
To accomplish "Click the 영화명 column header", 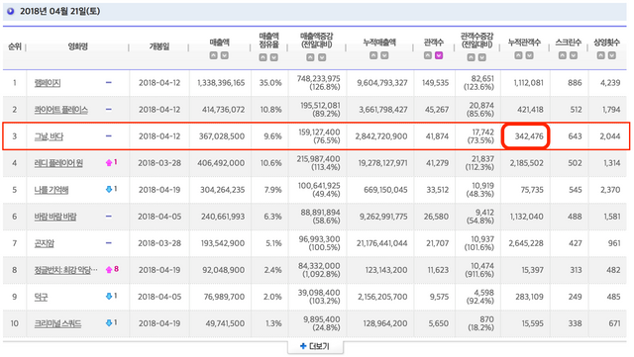I will pyautogui.click(x=78, y=46).
